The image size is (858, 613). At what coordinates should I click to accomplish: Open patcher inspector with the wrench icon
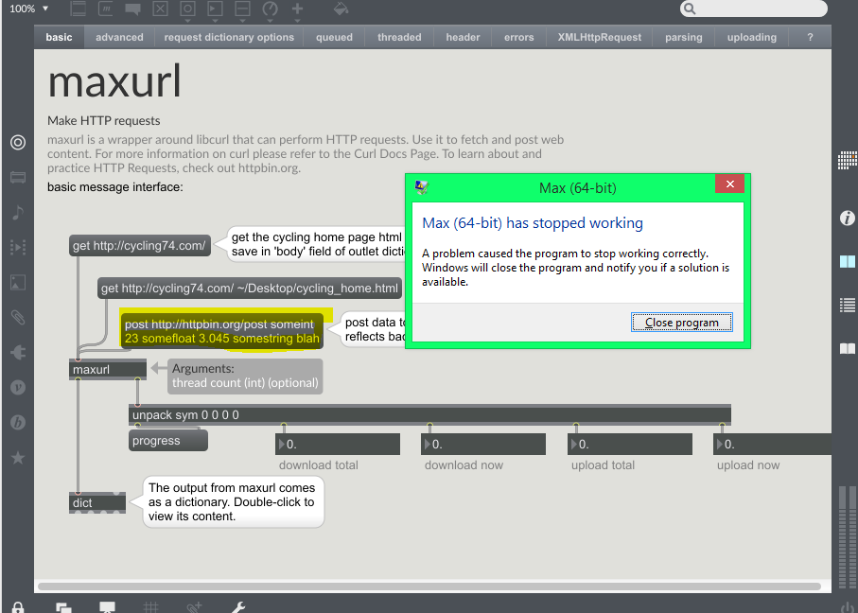point(239,606)
